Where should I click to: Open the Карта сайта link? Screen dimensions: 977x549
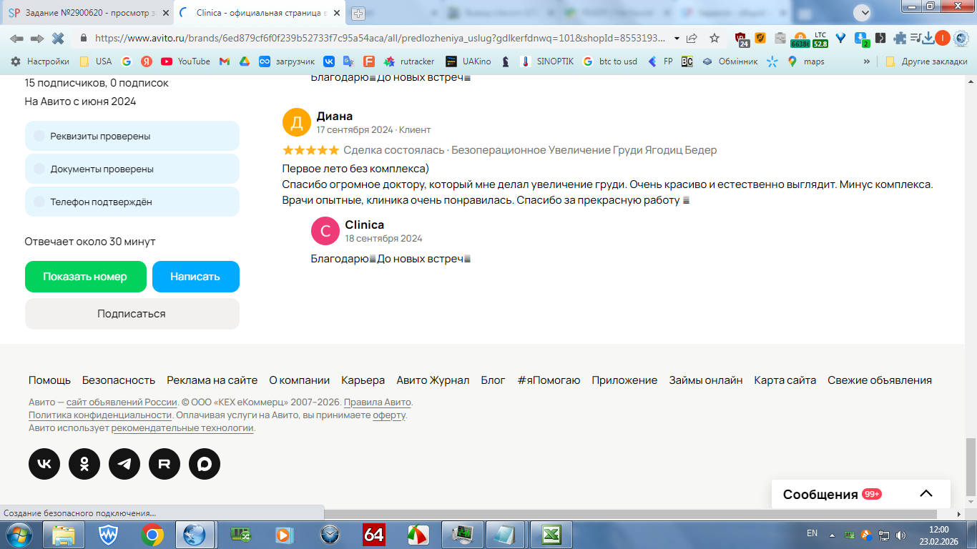pos(785,380)
